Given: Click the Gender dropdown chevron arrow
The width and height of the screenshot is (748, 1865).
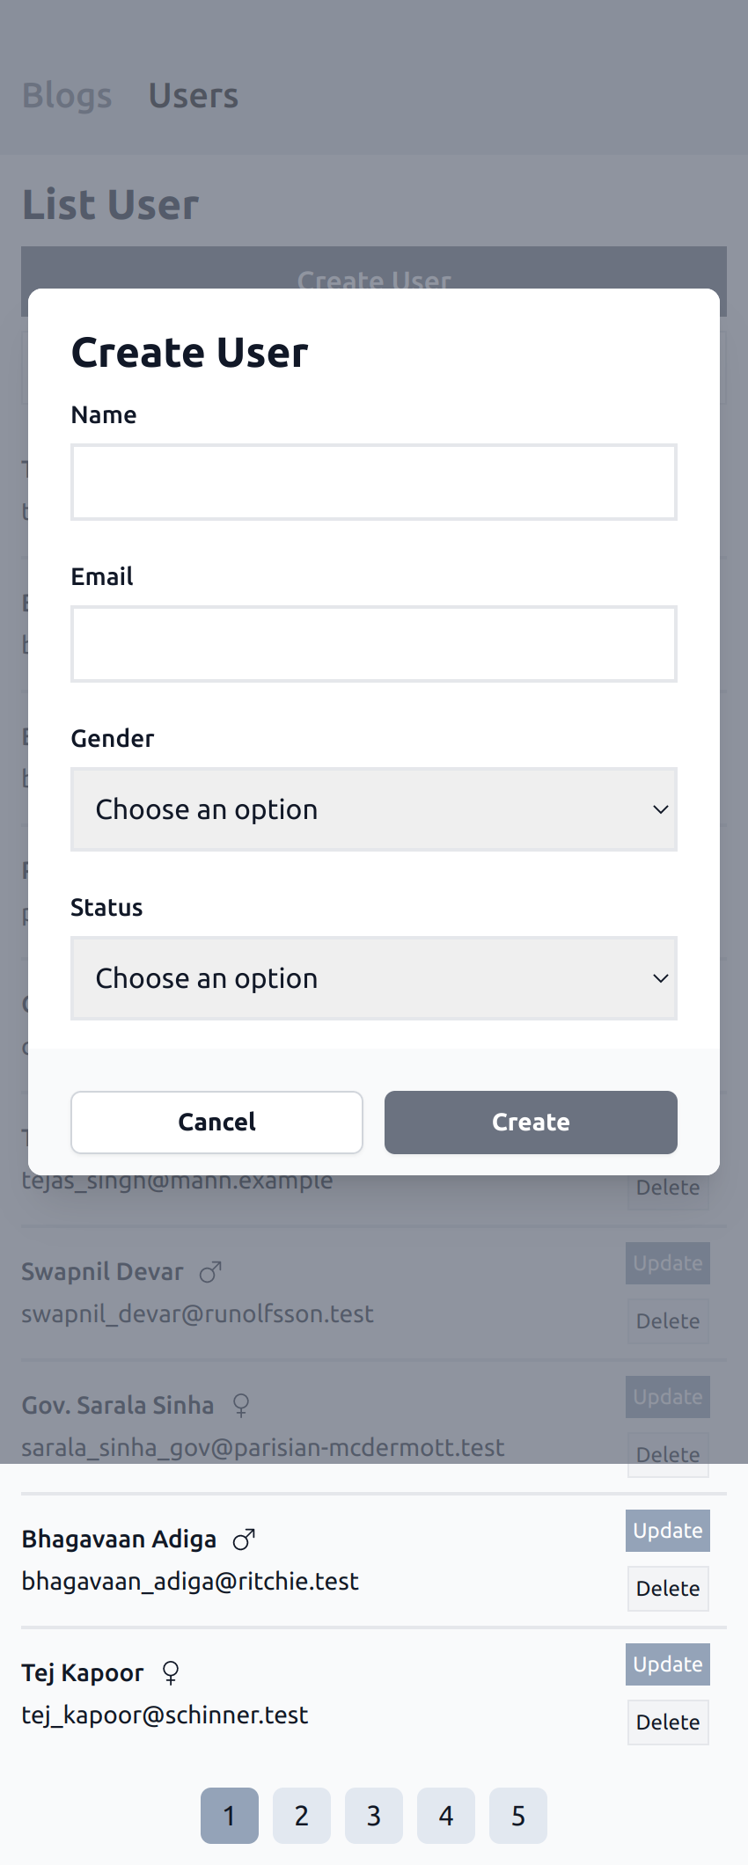Looking at the screenshot, I should click(660, 809).
